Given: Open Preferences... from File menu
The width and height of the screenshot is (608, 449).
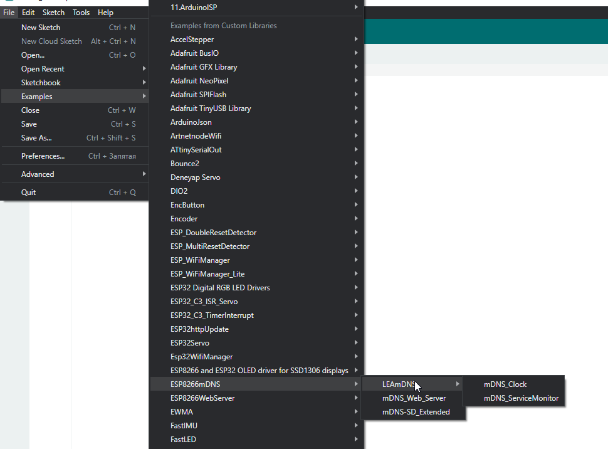Looking at the screenshot, I should tap(75, 156).
